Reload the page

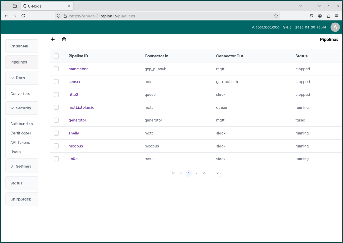tap(23, 16)
